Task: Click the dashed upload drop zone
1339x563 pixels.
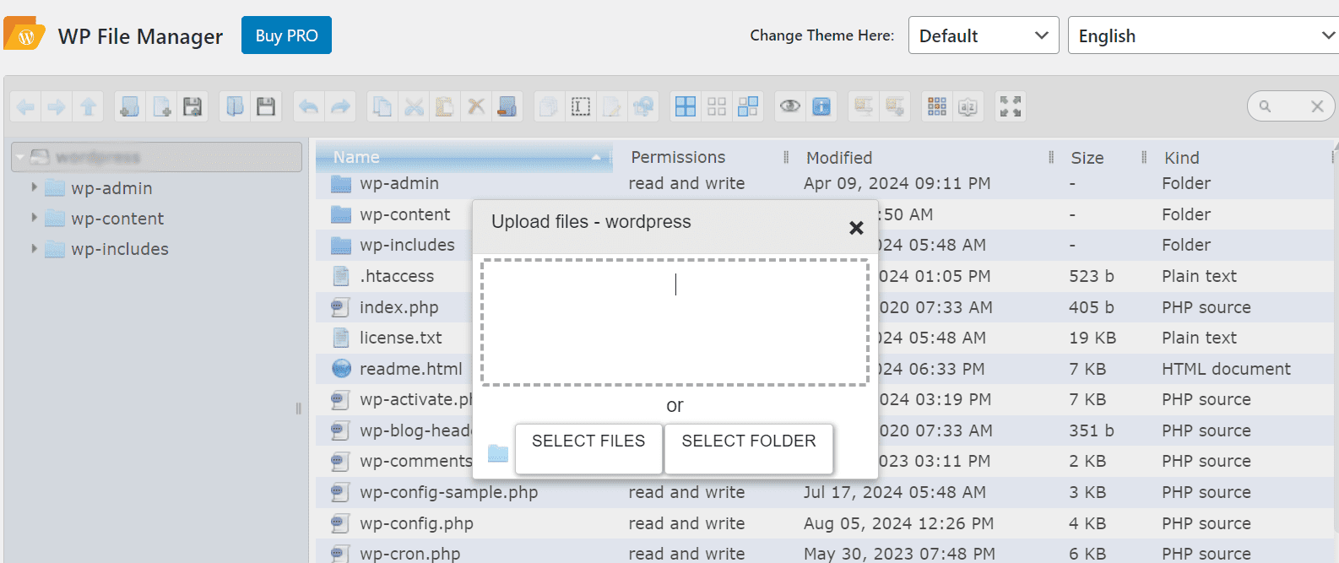Action: (675, 322)
